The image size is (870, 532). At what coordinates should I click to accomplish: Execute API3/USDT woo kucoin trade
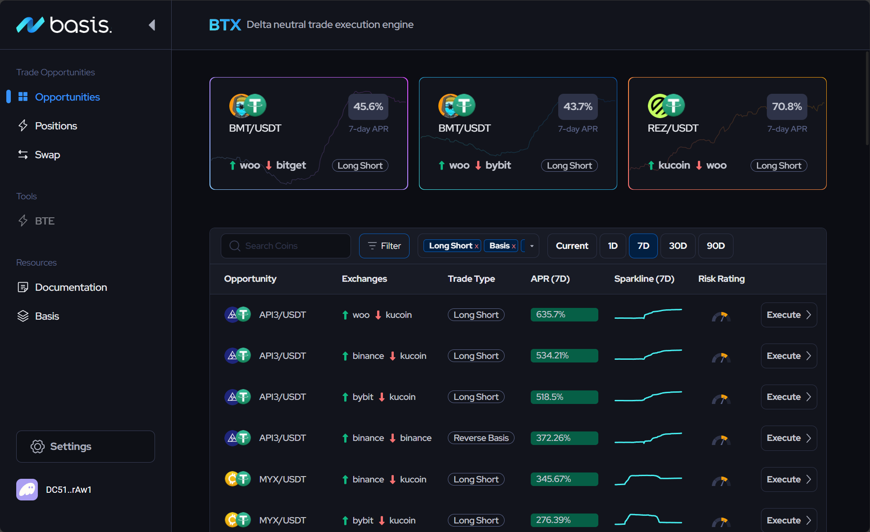pos(789,315)
